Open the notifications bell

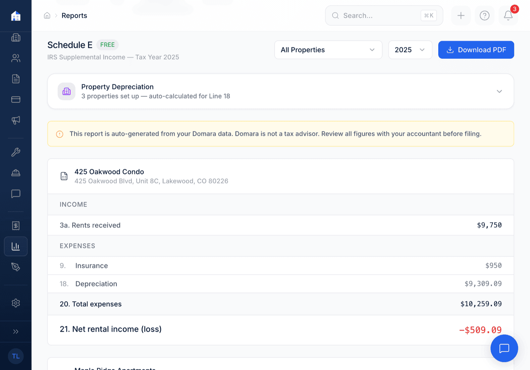click(508, 16)
